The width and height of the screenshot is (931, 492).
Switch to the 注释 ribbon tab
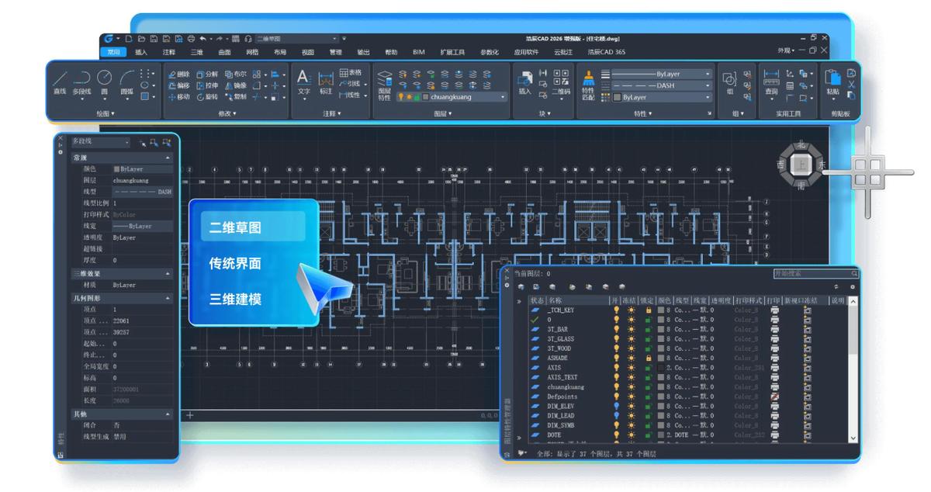point(169,52)
